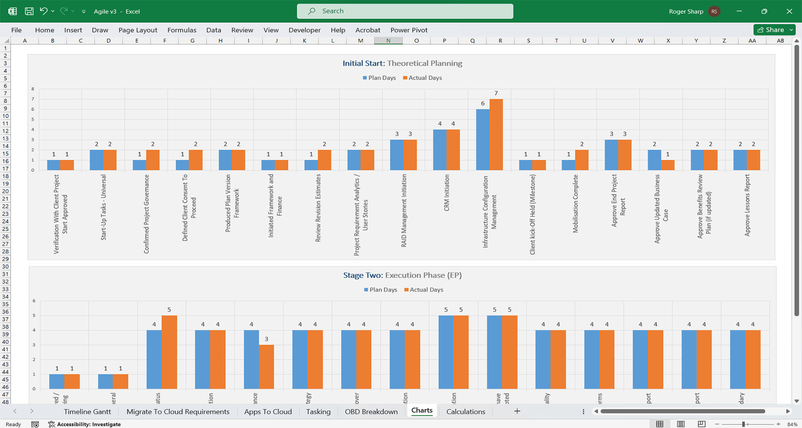Expand Customize Quick Access Toolbar dropdown
Screen dimensions: 802x428
tap(84, 11)
